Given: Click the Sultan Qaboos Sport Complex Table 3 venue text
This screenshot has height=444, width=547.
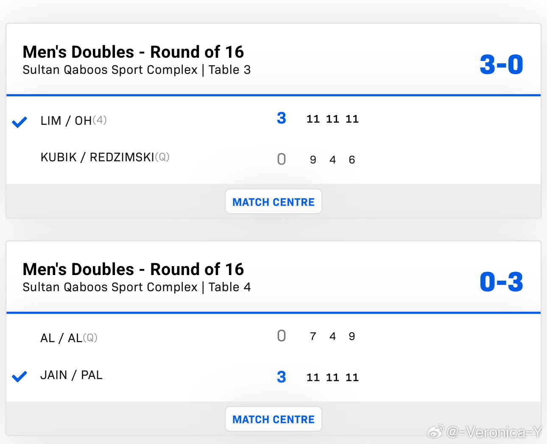Looking at the screenshot, I should [137, 70].
